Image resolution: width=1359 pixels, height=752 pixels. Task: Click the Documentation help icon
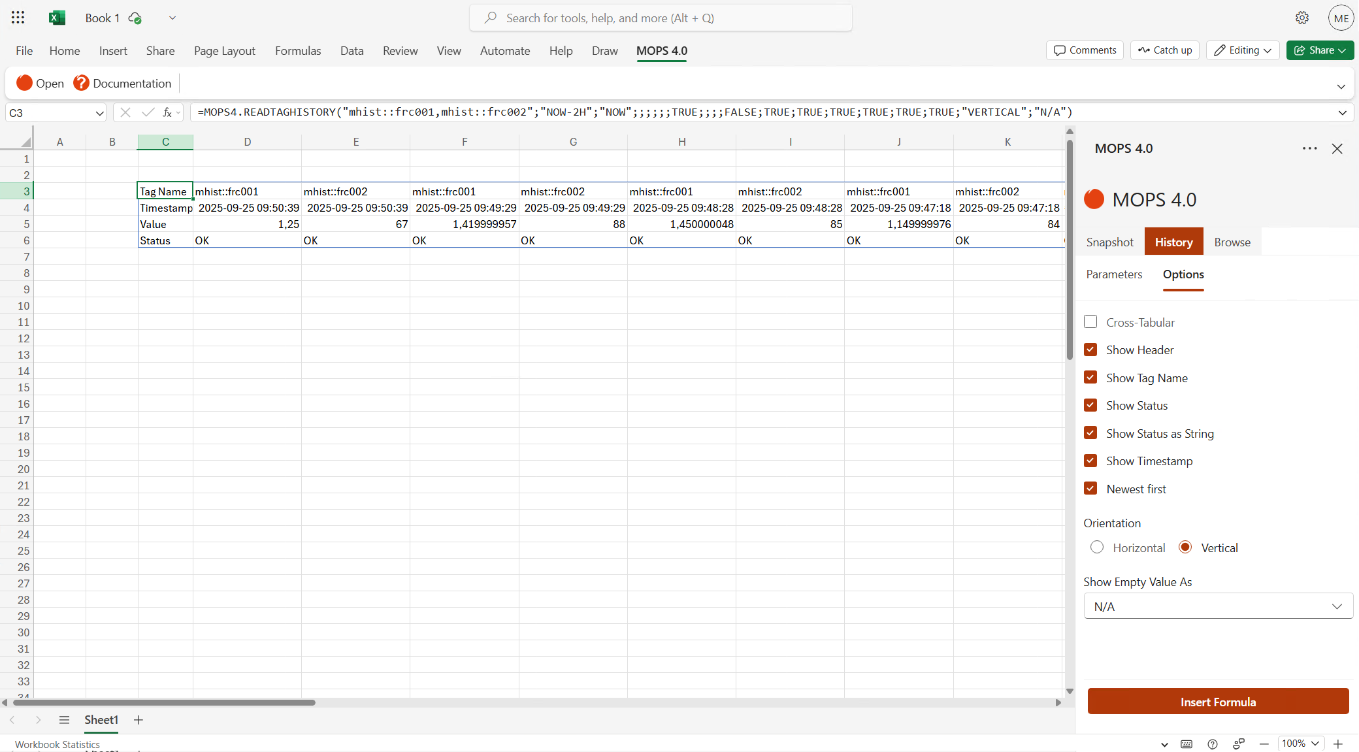81,83
